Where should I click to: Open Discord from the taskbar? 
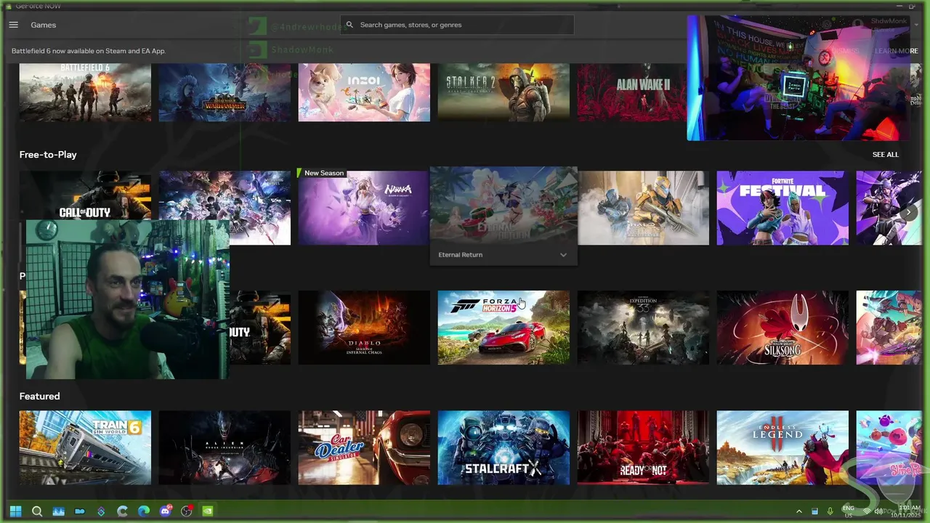(165, 511)
